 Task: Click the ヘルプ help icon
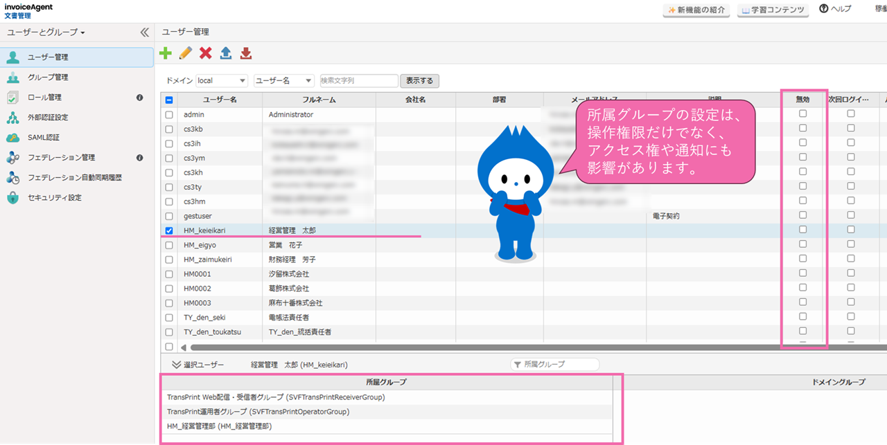click(x=824, y=9)
